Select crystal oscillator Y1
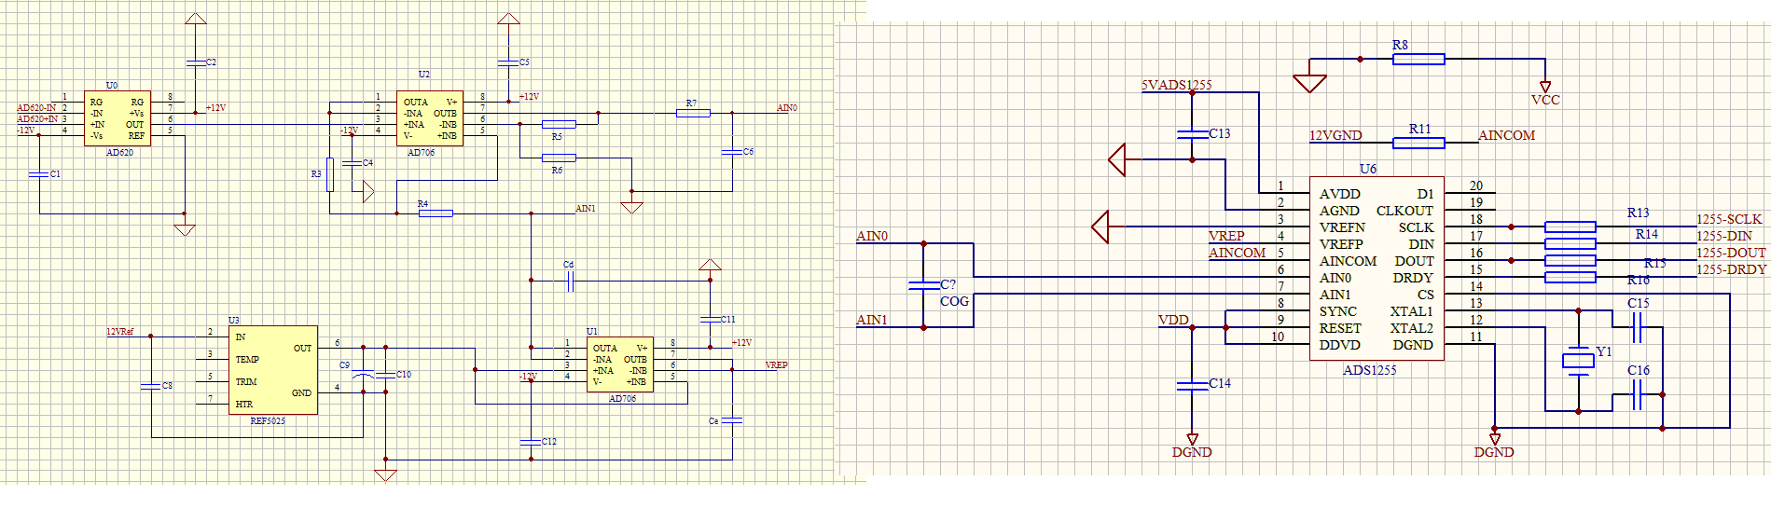 pyautogui.click(x=1578, y=361)
